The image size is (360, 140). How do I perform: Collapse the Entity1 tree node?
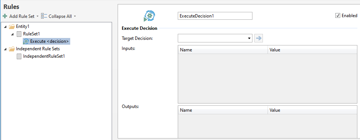tap(5, 27)
